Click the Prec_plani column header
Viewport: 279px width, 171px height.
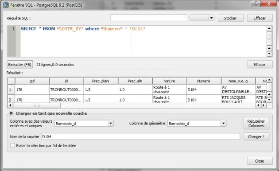[x=101, y=81]
